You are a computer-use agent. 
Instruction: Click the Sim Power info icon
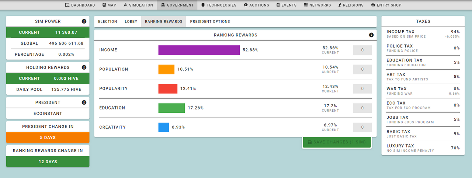tap(84, 21)
